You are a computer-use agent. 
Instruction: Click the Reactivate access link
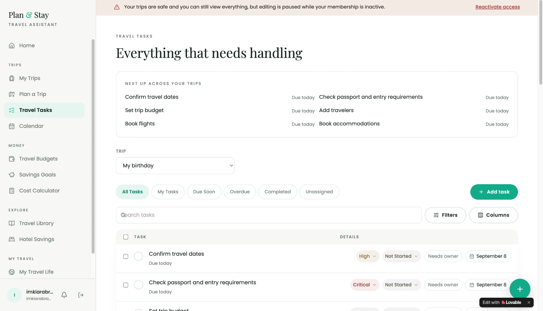click(x=497, y=7)
